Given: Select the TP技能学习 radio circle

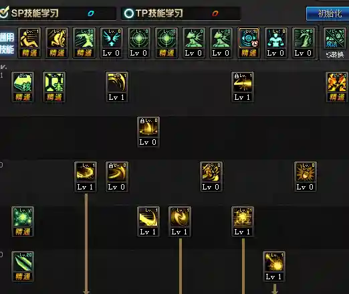Looking at the screenshot, I should (129, 13).
